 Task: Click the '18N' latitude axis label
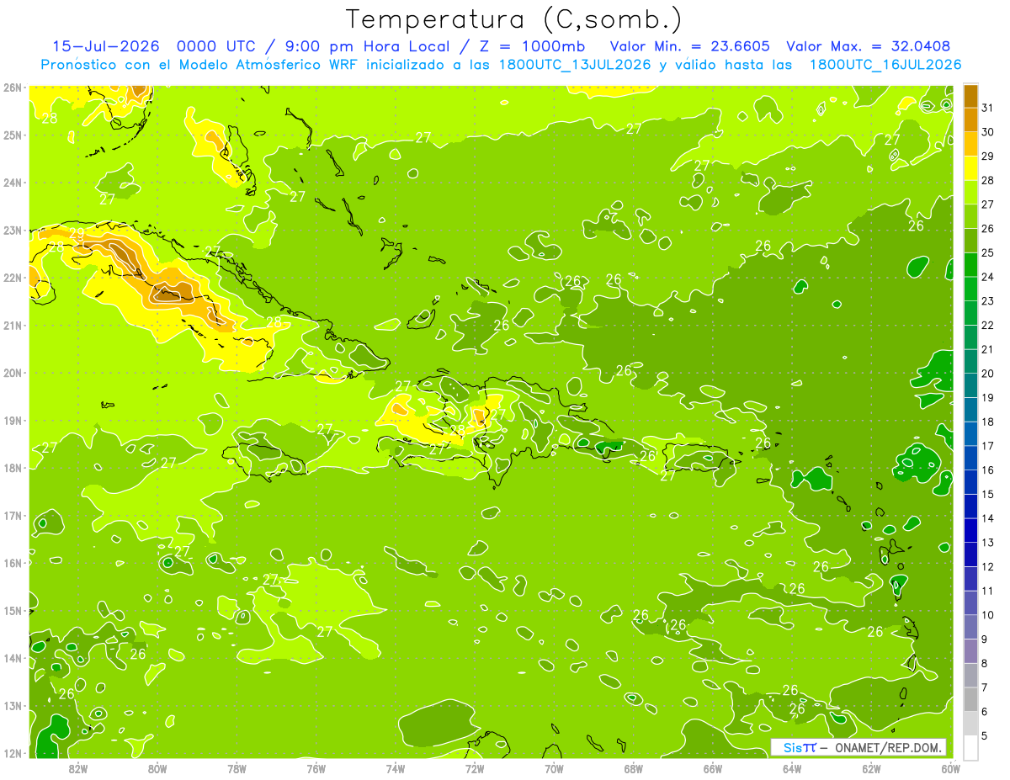pyautogui.click(x=12, y=468)
